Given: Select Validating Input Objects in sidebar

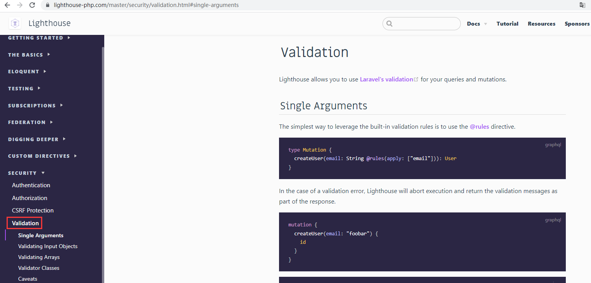Looking at the screenshot, I should 48,246.
